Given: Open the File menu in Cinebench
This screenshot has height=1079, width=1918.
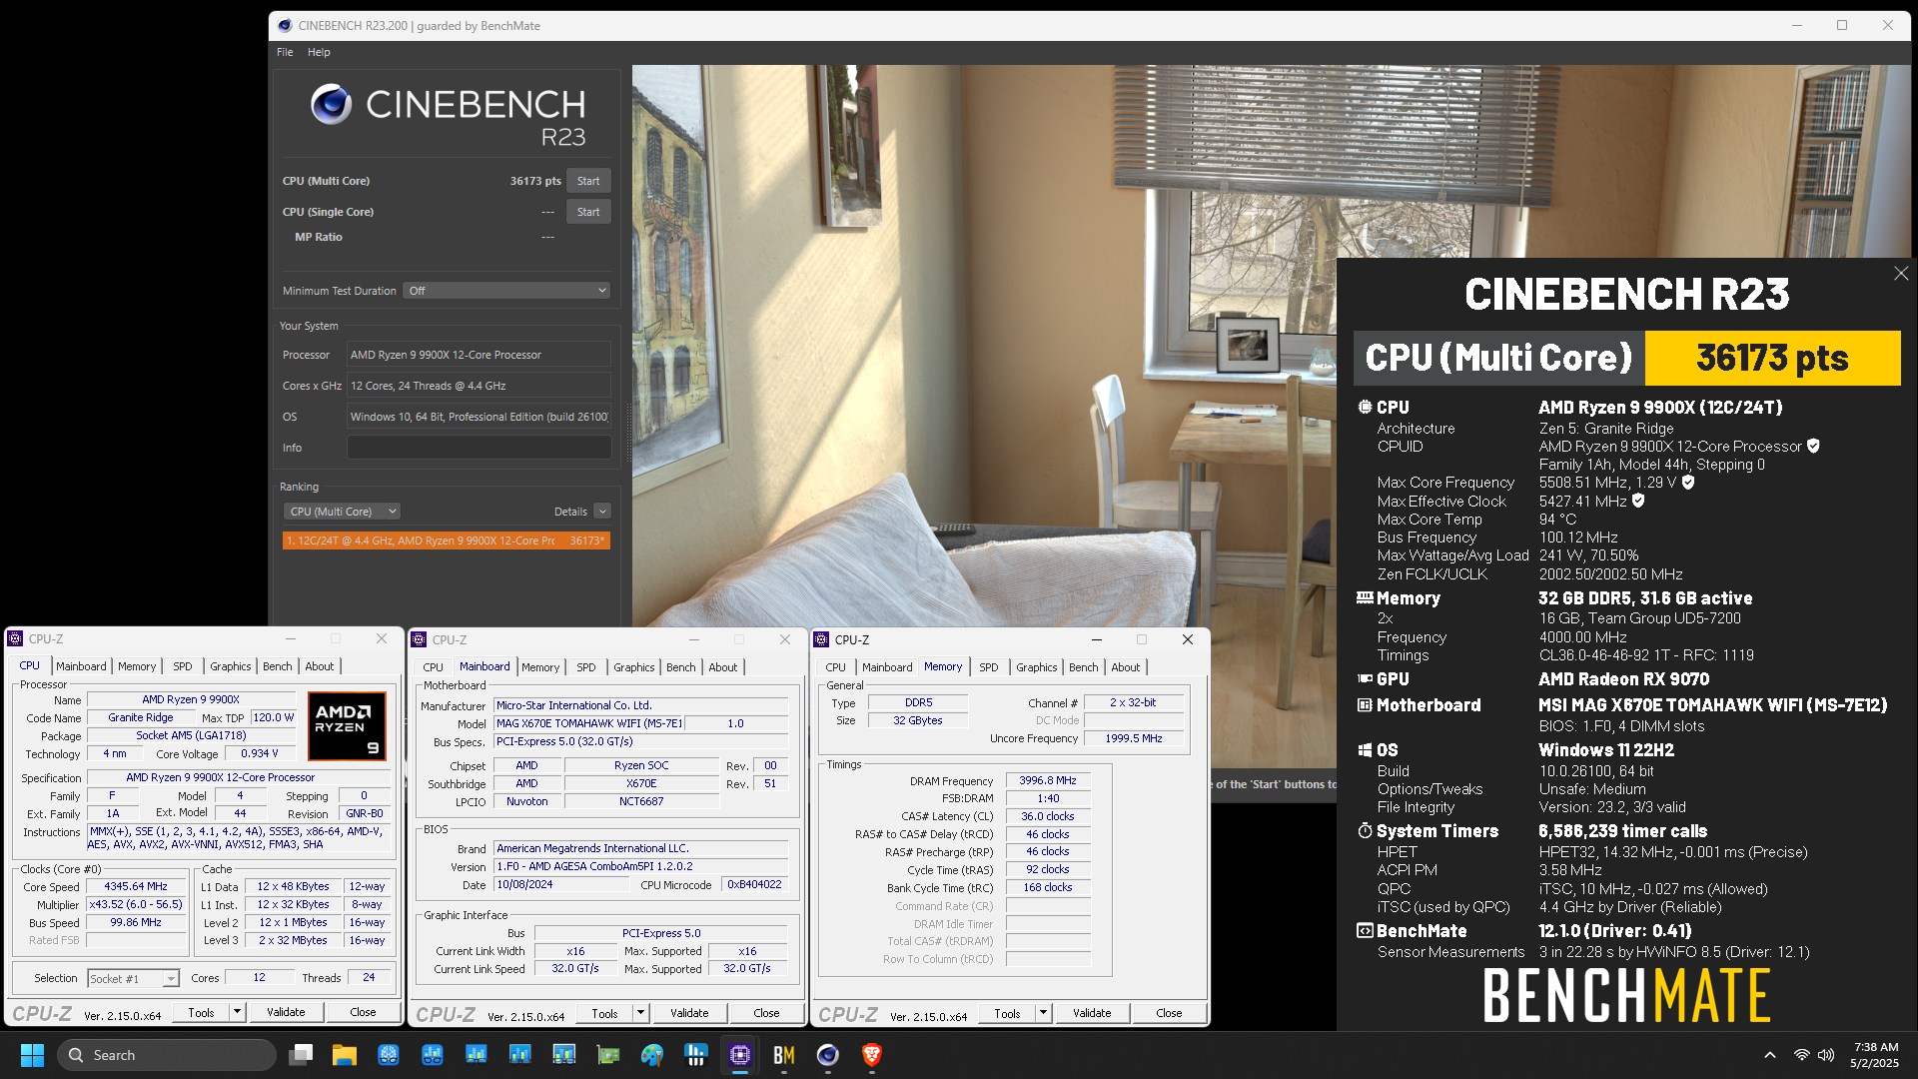Looking at the screenshot, I should 285,52.
